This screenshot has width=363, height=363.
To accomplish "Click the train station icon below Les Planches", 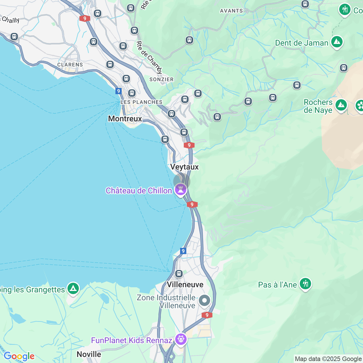I will point(171,114).
